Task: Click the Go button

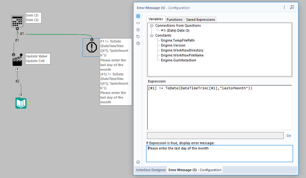Action: 289,136
